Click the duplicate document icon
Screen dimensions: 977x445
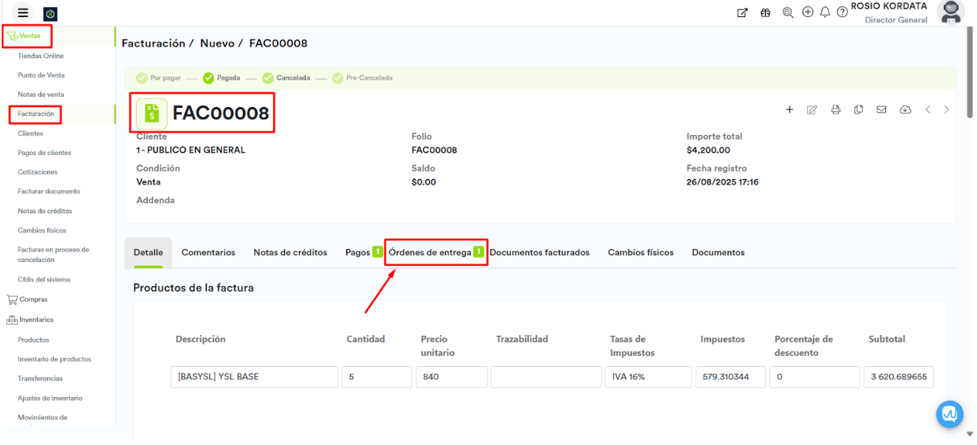click(x=858, y=110)
